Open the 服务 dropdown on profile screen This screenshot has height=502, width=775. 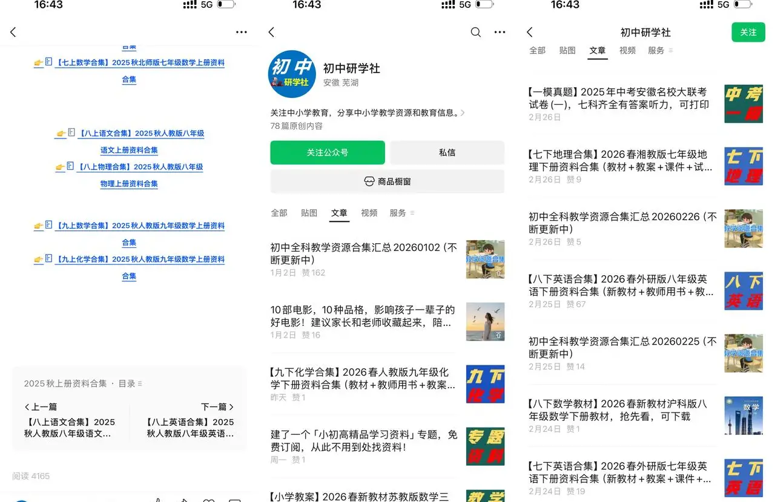coord(402,213)
